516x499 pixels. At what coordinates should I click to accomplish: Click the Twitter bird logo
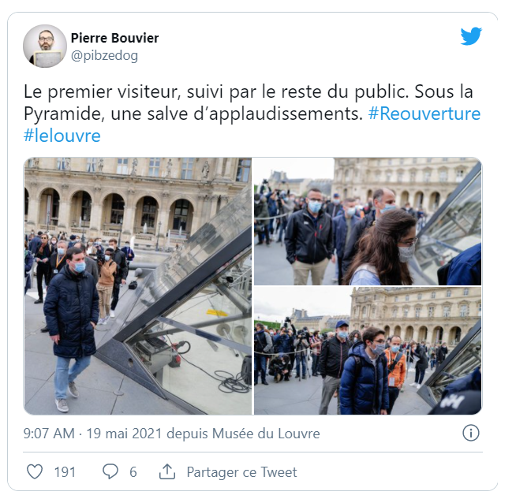471,35
